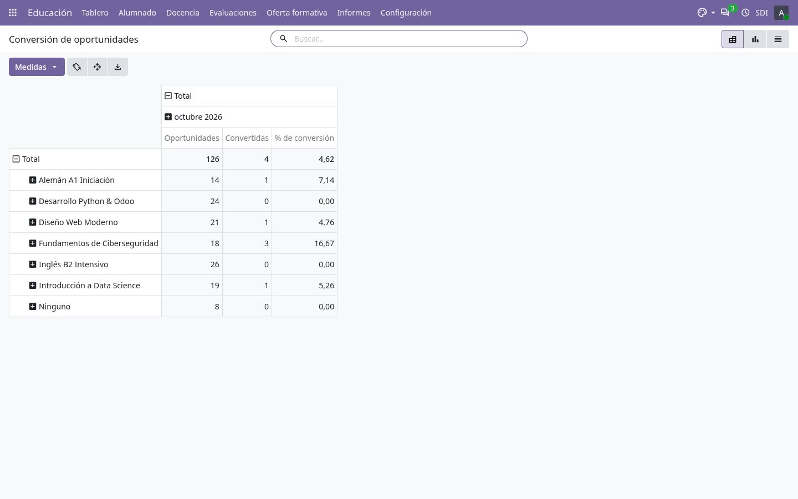Switch to pivot table view

click(733, 39)
